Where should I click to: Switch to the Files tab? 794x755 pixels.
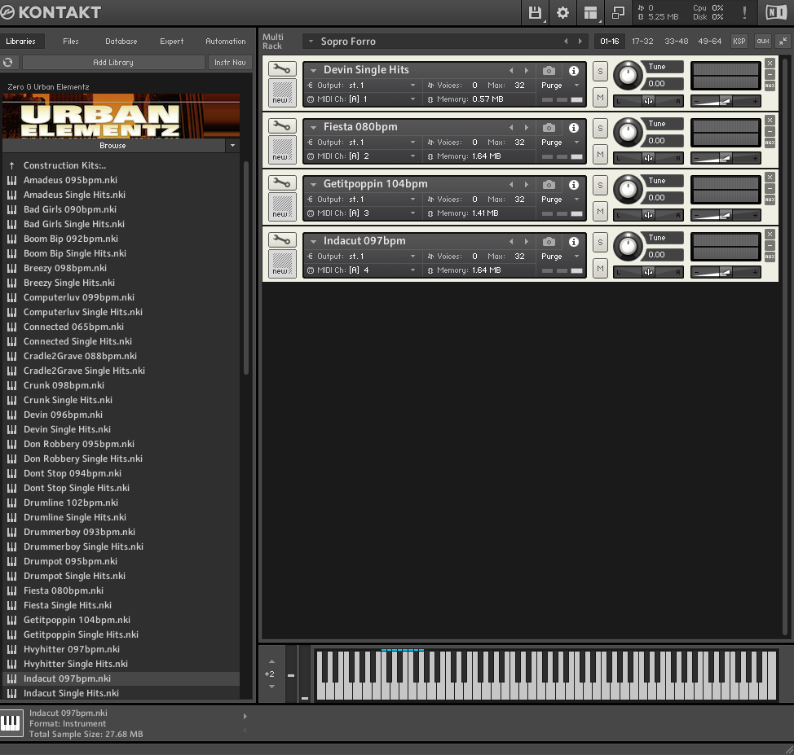point(71,42)
